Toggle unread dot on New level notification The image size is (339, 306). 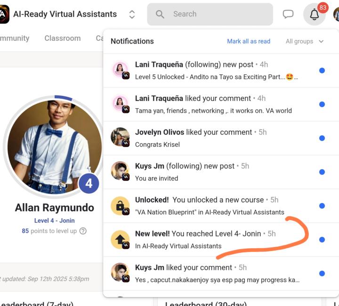(x=322, y=239)
